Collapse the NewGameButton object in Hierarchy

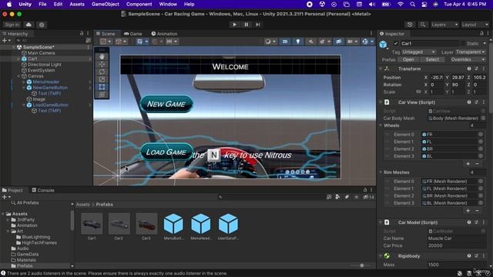click(24, 88)
